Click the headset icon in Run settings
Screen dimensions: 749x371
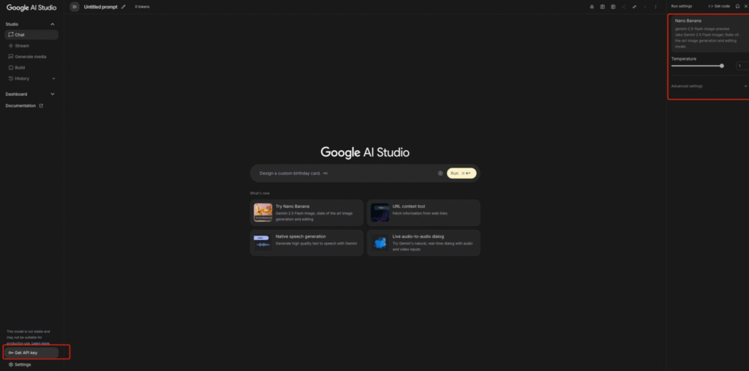[737, 6]
